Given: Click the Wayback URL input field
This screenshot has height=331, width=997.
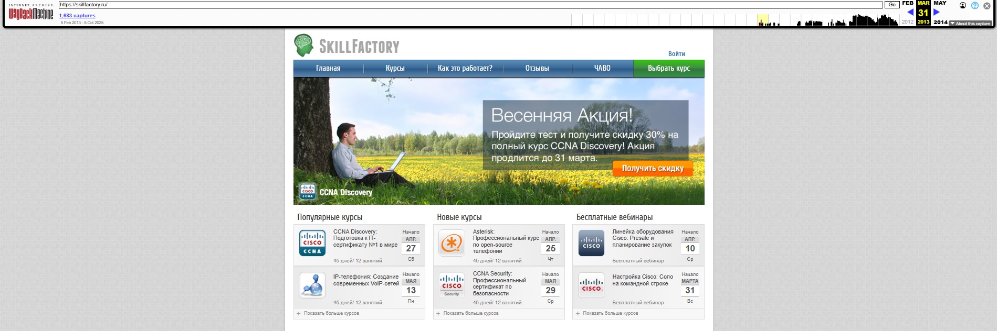Looking at the screenshot, I should [x=470, y=5].
